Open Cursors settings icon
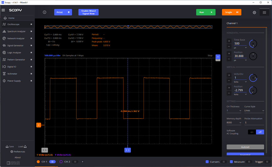This screenshot has height=167, width=272. point(224,162)
